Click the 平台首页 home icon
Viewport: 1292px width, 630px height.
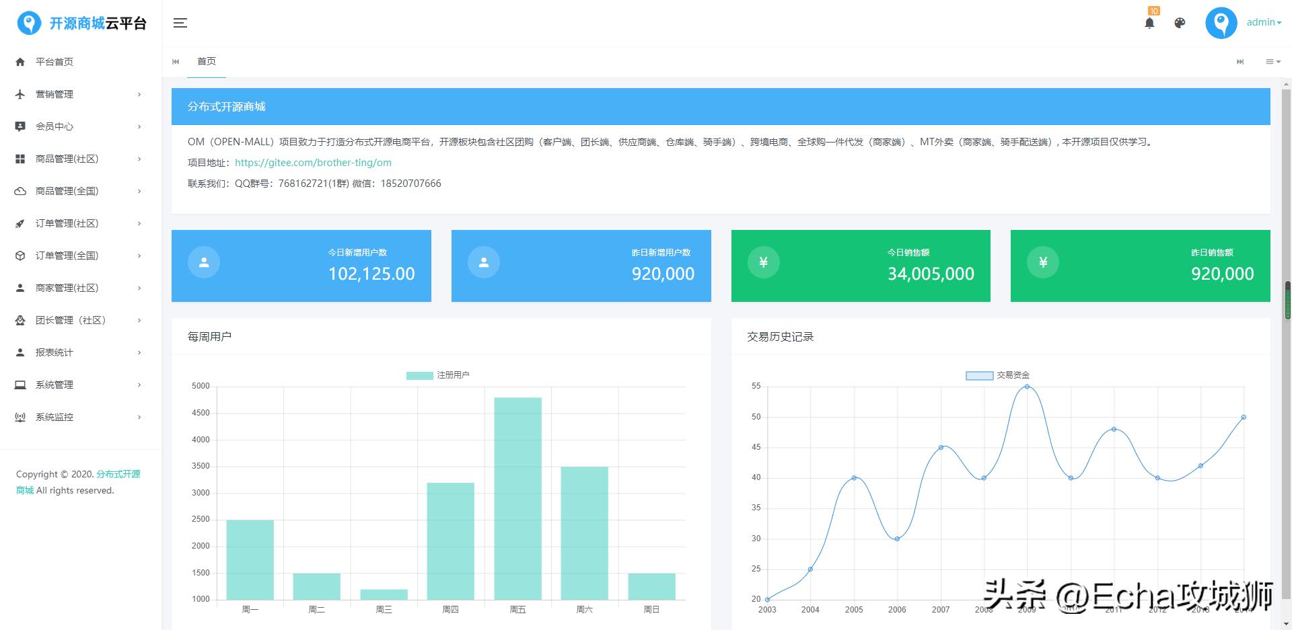(x=20, y=62)
